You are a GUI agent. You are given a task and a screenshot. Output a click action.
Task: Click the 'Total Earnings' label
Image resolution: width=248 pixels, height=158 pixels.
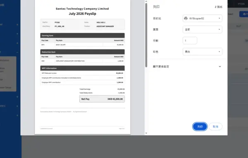click(85, 89)
